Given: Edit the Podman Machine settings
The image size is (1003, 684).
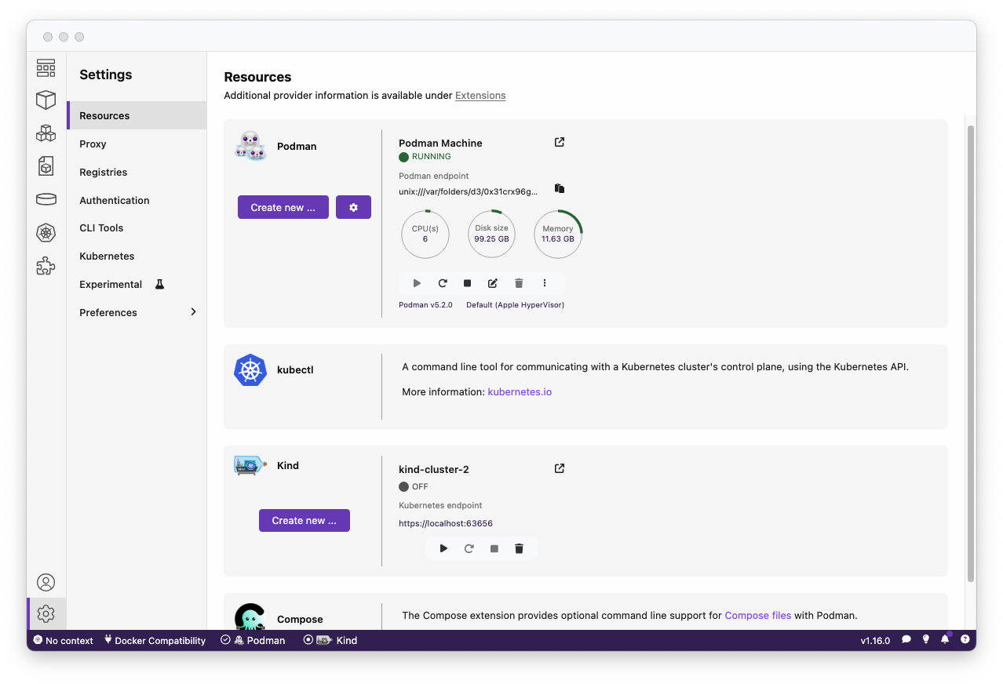Looking at the screenshot, I should 493,283.
